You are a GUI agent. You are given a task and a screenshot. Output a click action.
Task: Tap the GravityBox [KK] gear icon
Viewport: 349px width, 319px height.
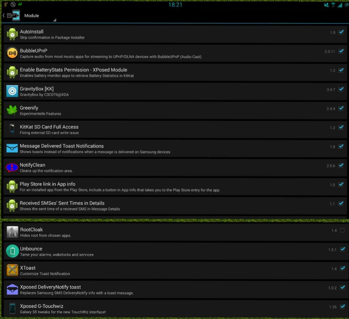(x=12, y=91)
